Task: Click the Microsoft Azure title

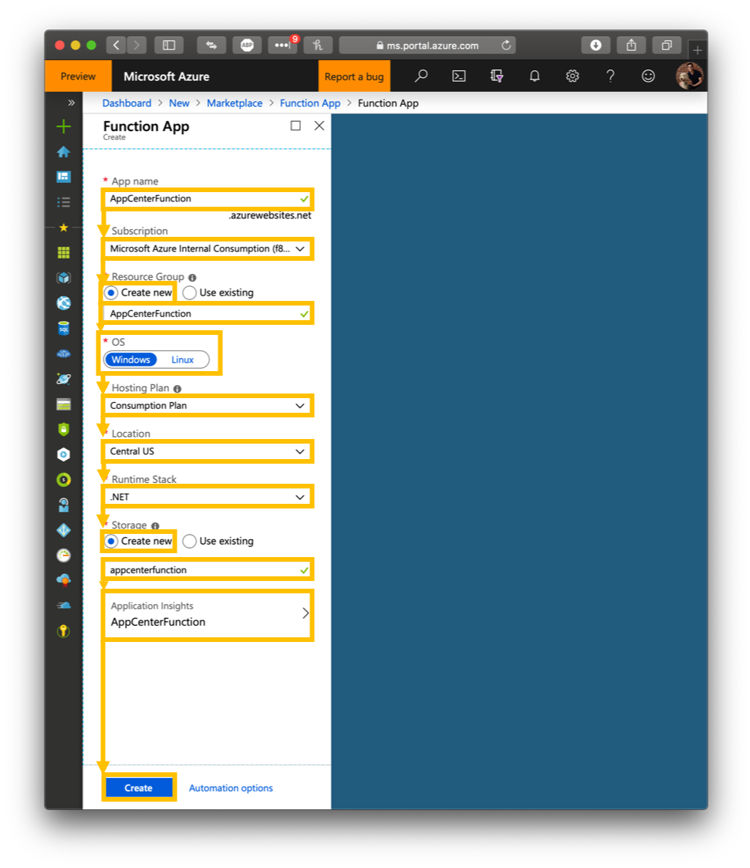Action: tap(167, 76)
